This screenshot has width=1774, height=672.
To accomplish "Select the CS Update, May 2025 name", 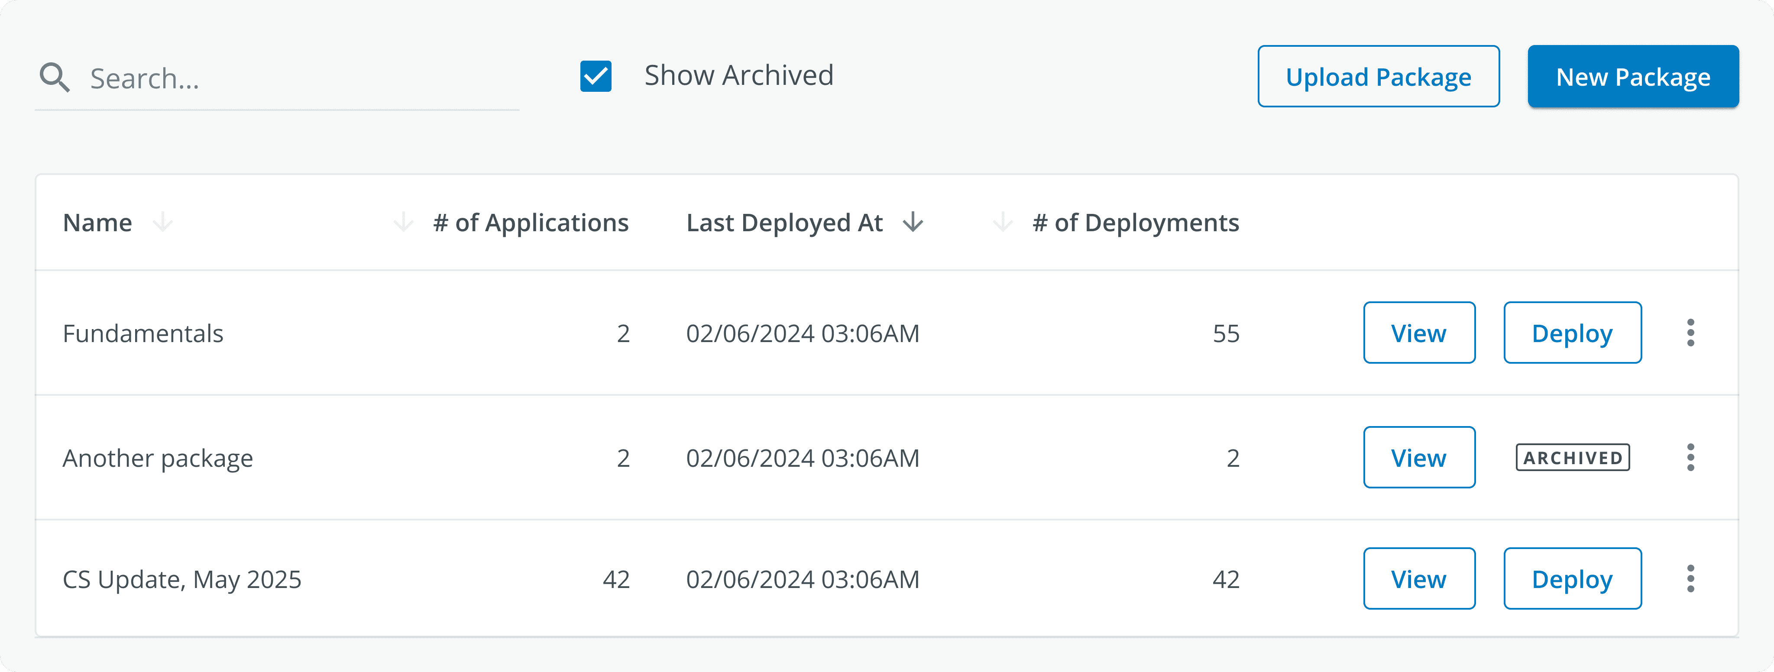I will (182, 580).
